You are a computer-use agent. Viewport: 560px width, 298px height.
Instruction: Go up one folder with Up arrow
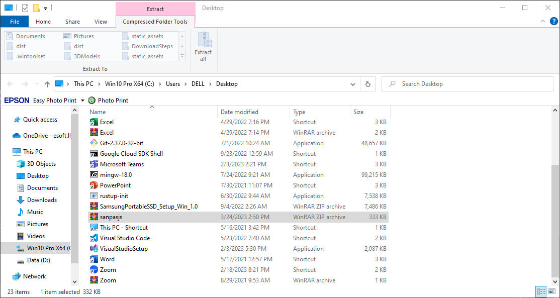[x=47, y=84]
